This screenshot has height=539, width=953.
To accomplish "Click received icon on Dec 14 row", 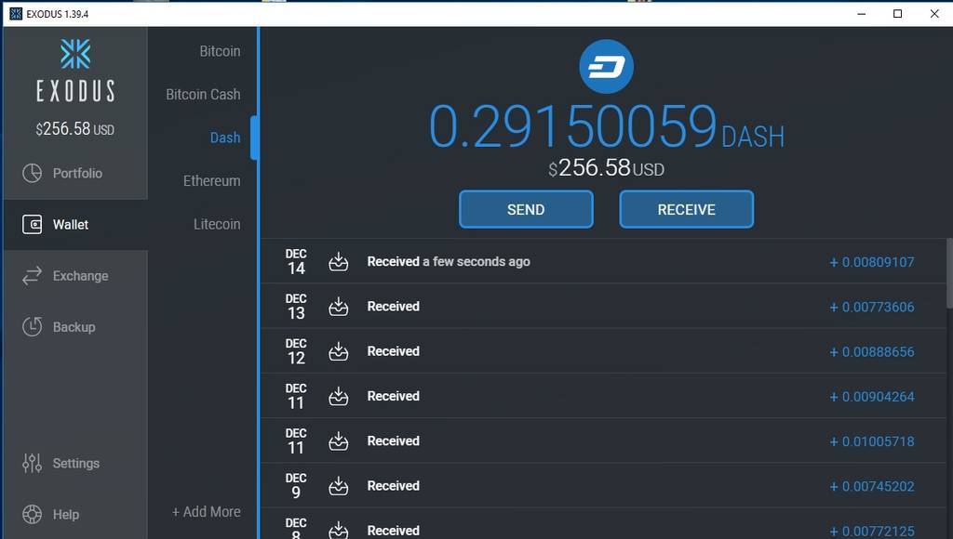I will click(339, 262).
